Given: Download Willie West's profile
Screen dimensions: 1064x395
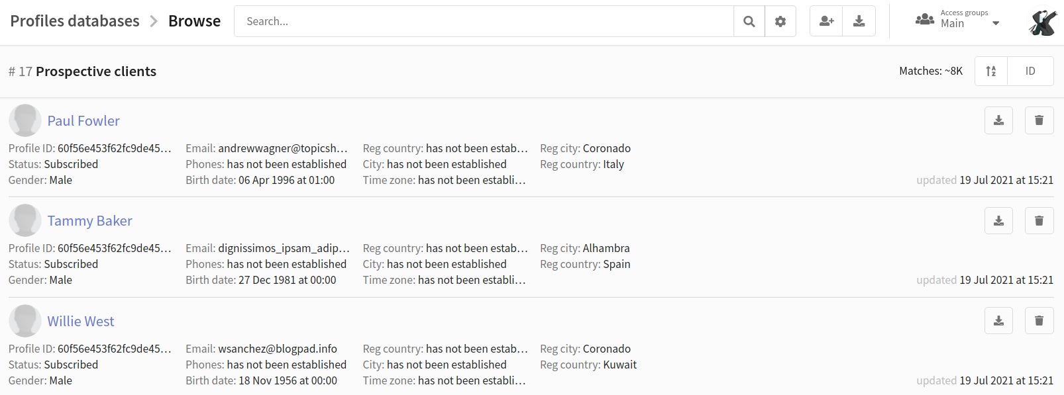Looking at the screenshot, I should point(998,321).
